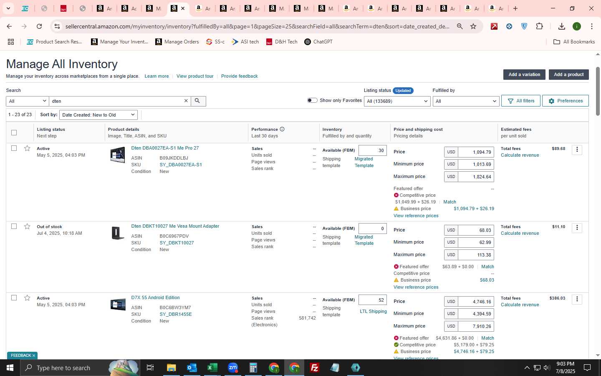601x376 pixels.
Task: Open the apps grid in bookmarks bar
Action: point(11,42)
